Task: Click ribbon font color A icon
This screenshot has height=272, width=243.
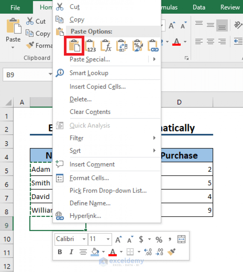Action: point(177,42)
